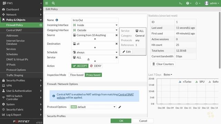Open the notifications bell icon

(x=198, y=3)
